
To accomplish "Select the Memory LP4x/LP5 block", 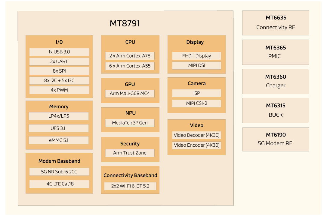I will (x=59, y=116).
